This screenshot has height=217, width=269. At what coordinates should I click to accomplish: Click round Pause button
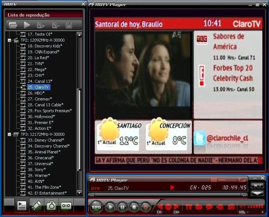pyautogui.click(x=122, y=207)
